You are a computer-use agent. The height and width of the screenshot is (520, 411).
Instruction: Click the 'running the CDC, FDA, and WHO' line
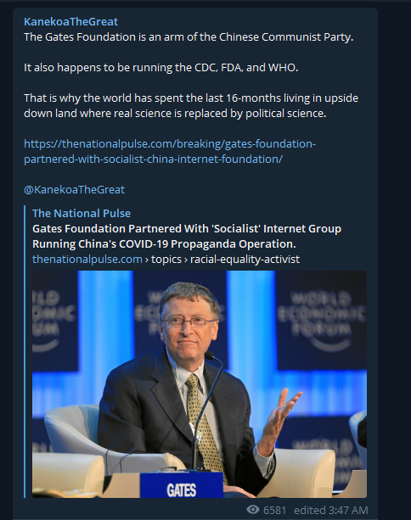coord(161,67)
